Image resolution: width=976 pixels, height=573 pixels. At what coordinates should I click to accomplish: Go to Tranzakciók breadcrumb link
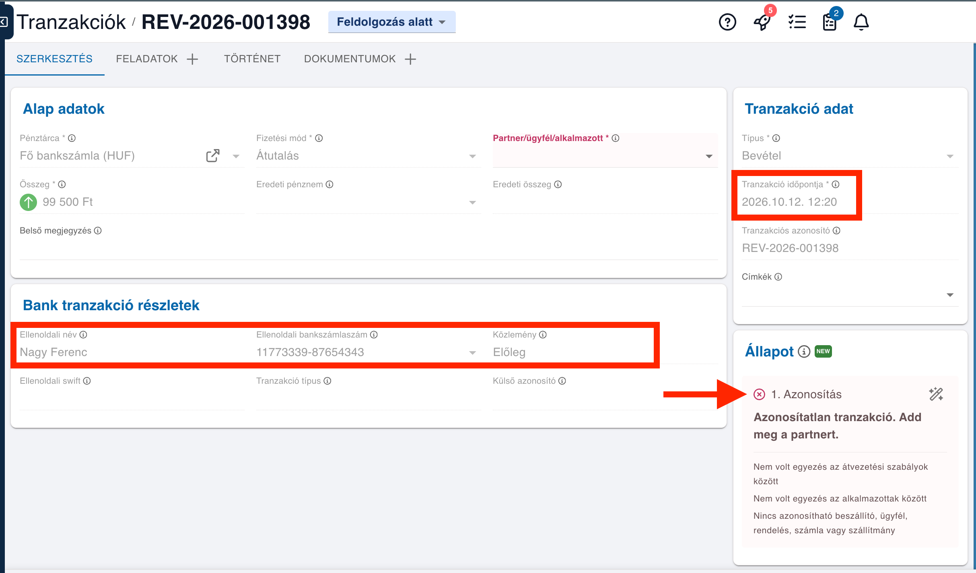(x=71, y=22)
